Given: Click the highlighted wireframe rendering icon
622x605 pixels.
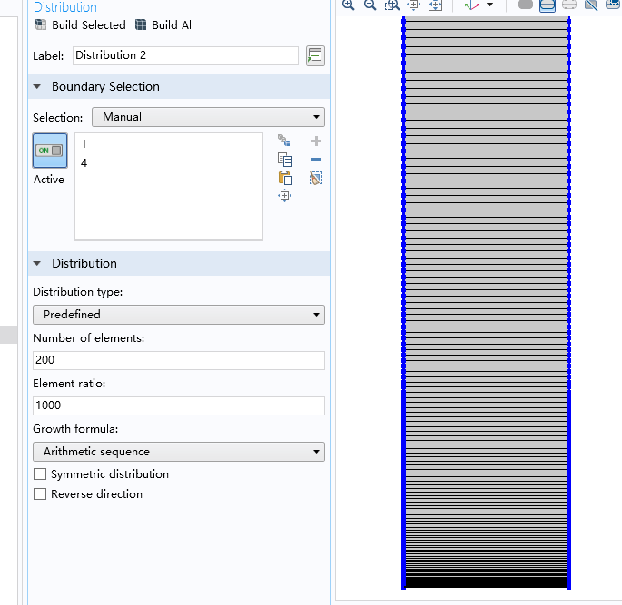Looking at the screenshot, I should coord(547,5).
